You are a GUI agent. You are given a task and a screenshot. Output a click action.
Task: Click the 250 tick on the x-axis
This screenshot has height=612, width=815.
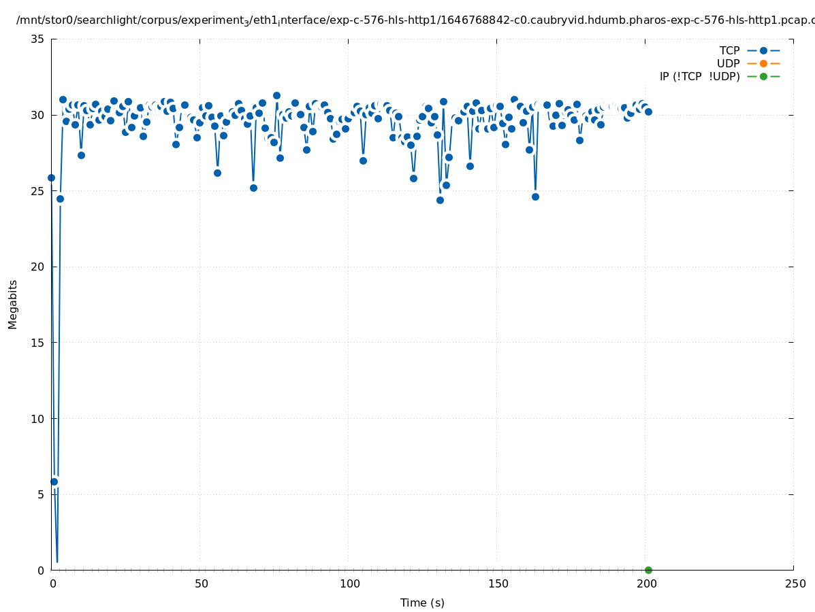point(794,583)
